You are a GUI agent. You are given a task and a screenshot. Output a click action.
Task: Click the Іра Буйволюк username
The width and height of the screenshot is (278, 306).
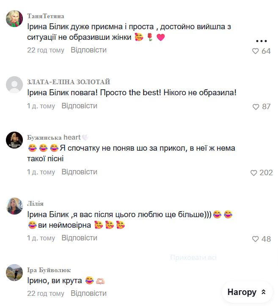pyautogui.click(x=49, y=270)
